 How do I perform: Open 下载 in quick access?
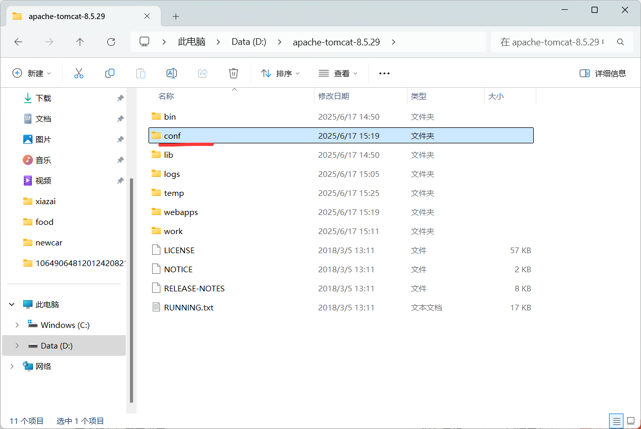[x=43, y=98]
